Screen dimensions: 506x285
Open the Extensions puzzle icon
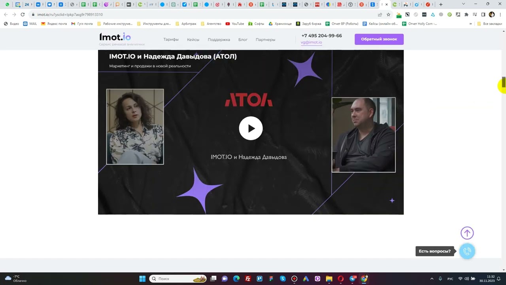(x=466, y=15)
